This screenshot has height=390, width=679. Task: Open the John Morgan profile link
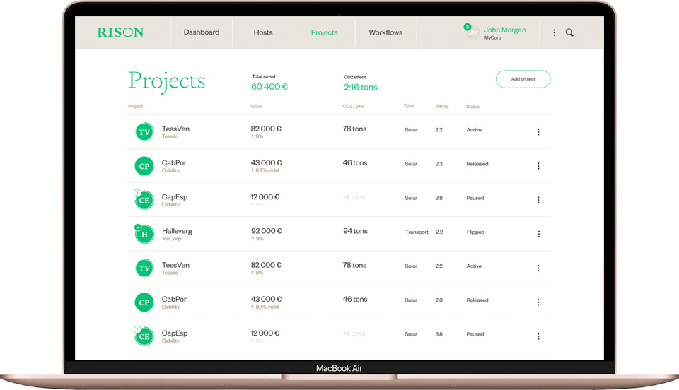[504, 30]
